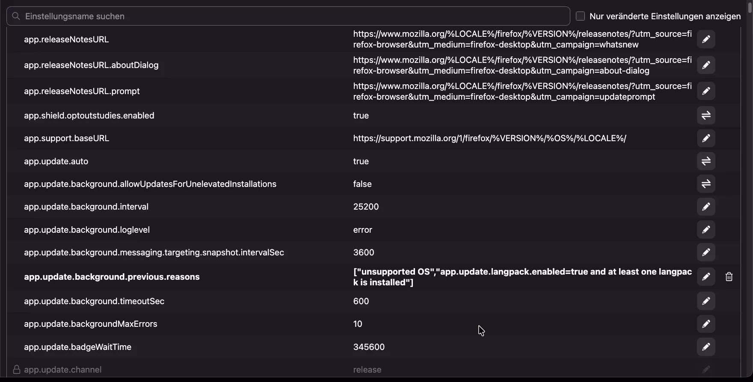This screenshot has height=382, width=753.
Task: Delete app.update.background.previous.reasons with trash icon
Action: pos(729,277)
